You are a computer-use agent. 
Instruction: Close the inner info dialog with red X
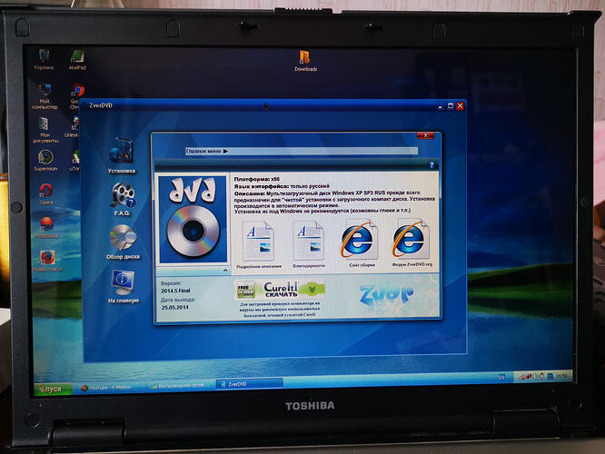point(425,135)
